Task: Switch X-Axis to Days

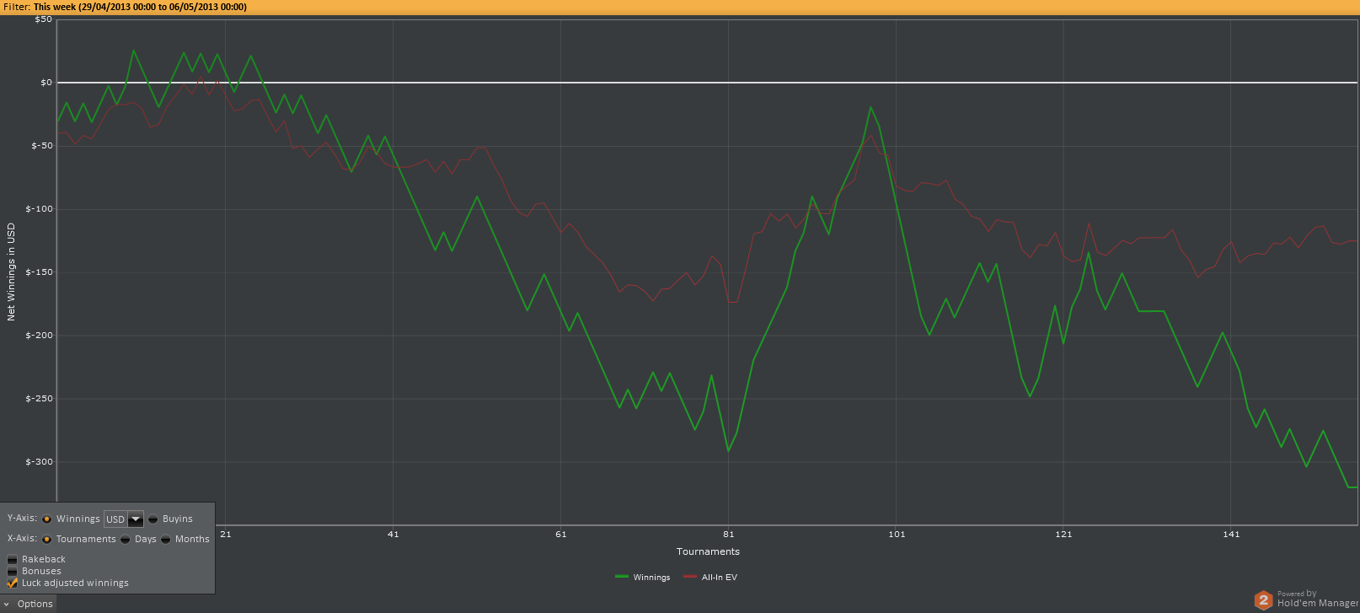Action: coord(126,539)
